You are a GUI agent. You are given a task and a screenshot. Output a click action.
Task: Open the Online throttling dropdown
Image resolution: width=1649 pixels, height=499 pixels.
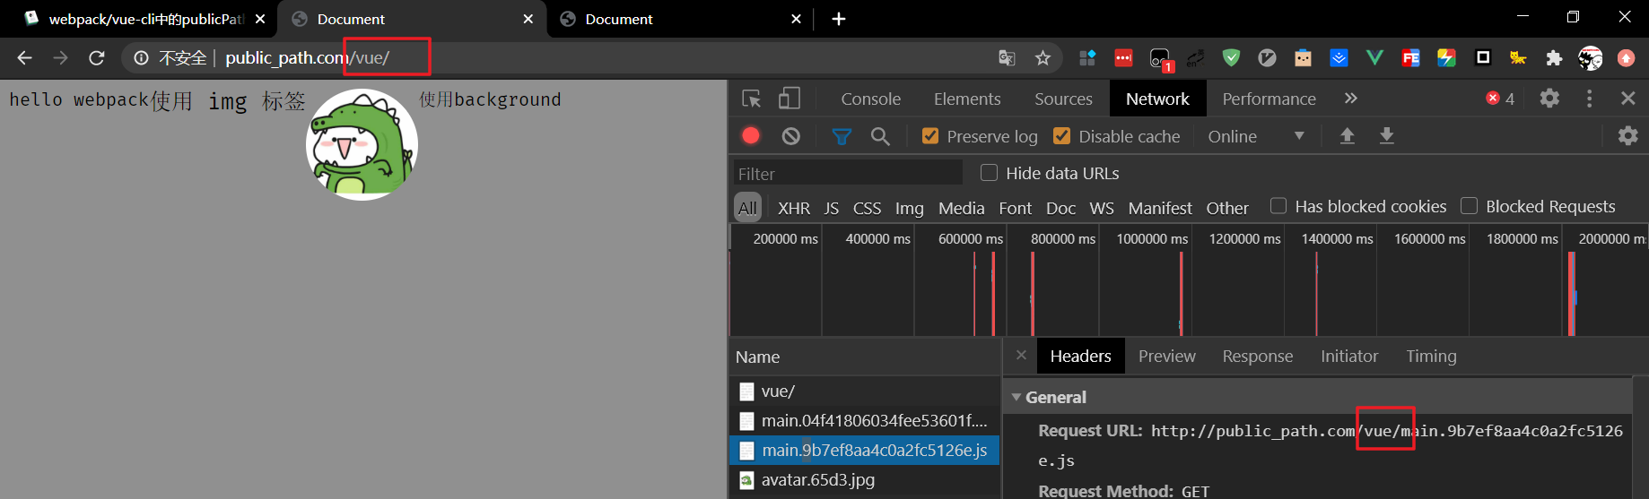tap(1256, 136)
